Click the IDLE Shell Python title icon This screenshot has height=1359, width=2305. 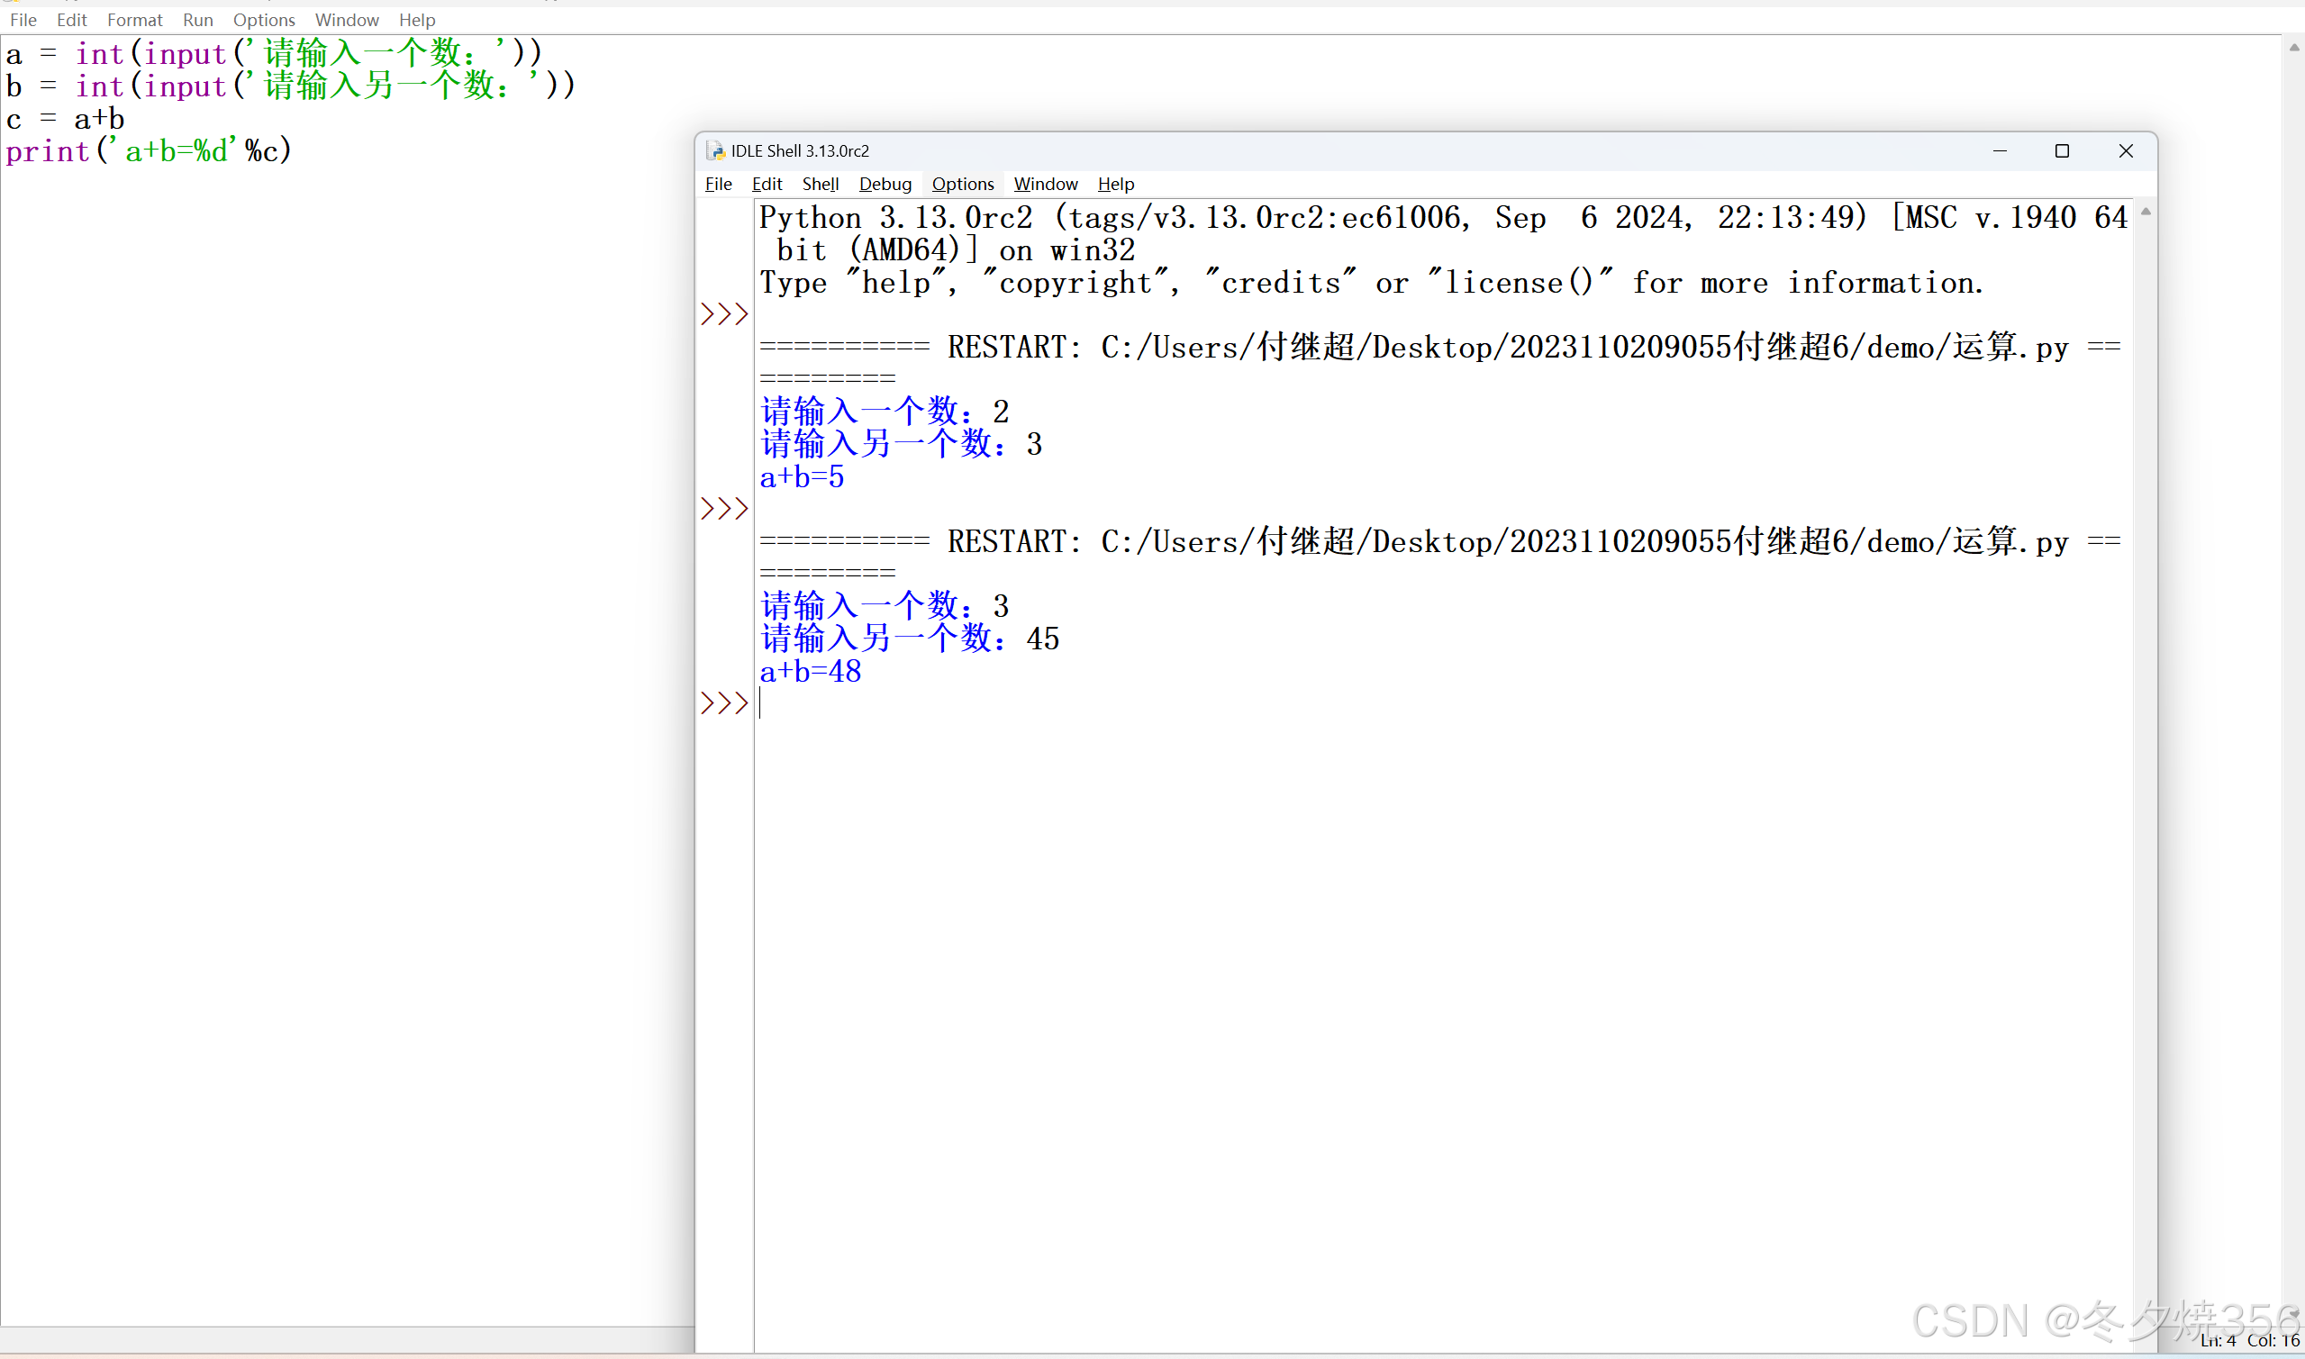715,151
